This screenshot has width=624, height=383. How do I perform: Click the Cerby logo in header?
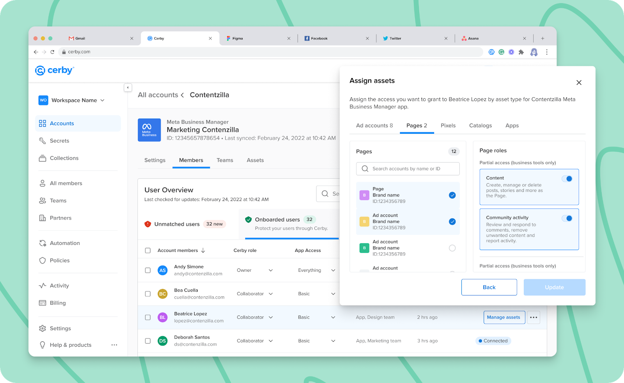point(55,70)
